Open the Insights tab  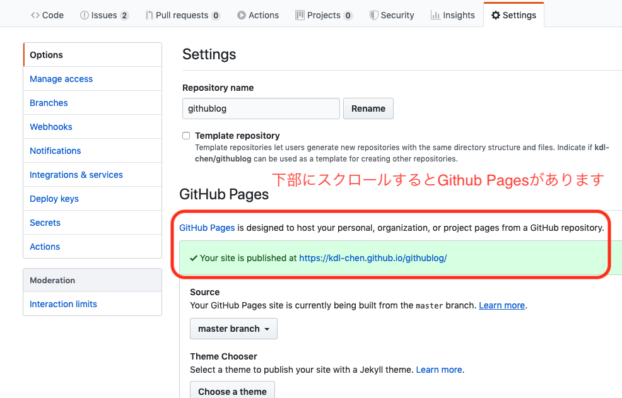tap(452, 15)
